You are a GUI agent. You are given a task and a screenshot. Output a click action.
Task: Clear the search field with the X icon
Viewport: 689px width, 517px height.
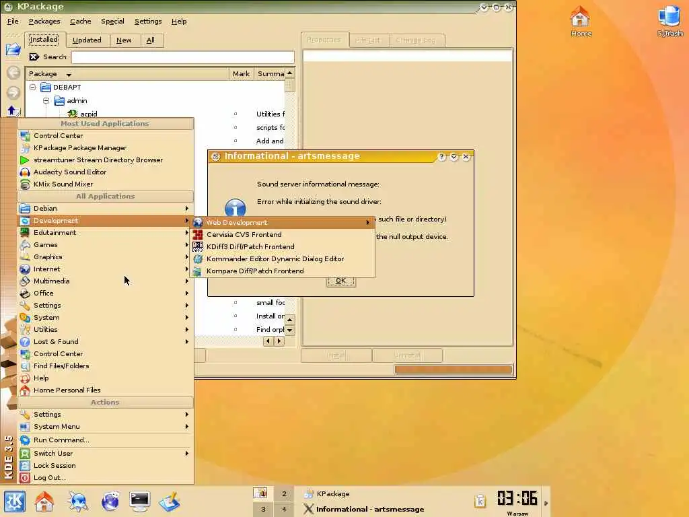click(34, 57)
